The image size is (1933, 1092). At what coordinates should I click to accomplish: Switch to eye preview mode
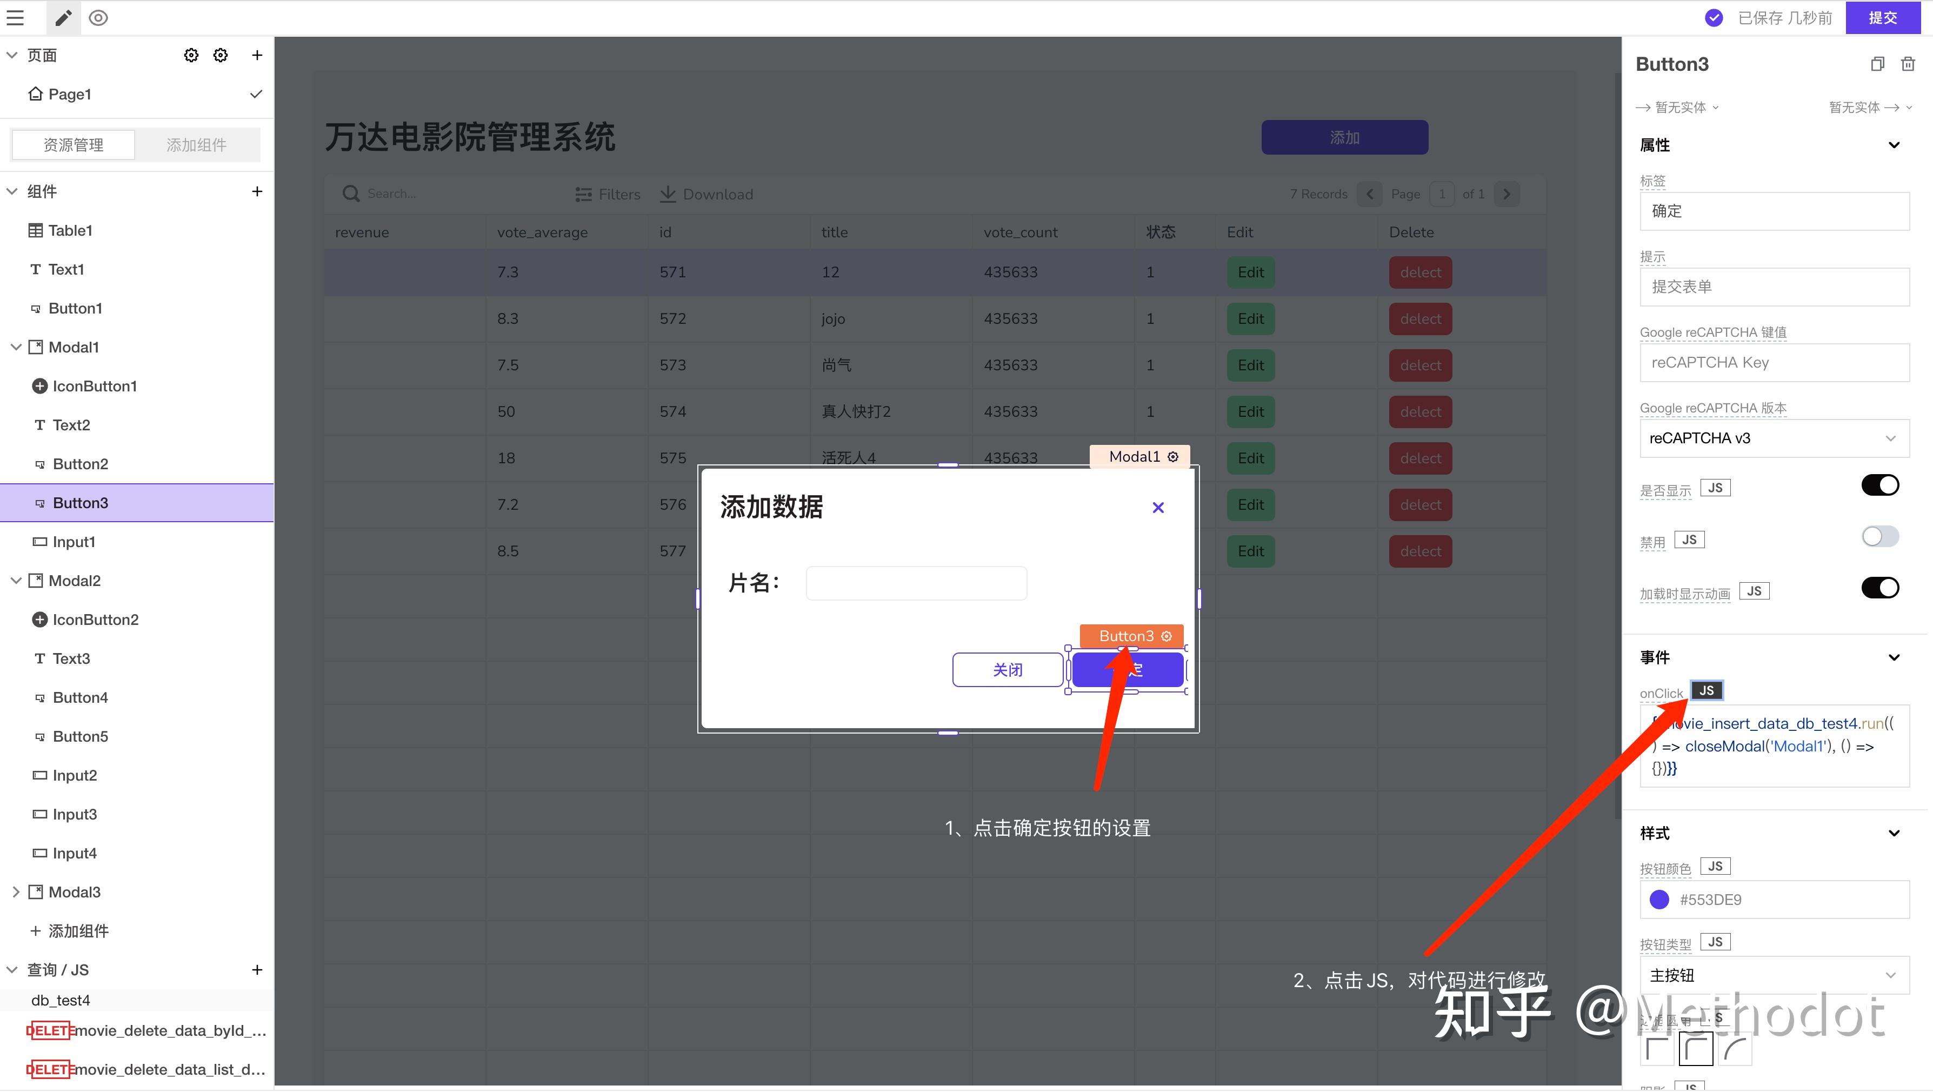pos(98,17)
